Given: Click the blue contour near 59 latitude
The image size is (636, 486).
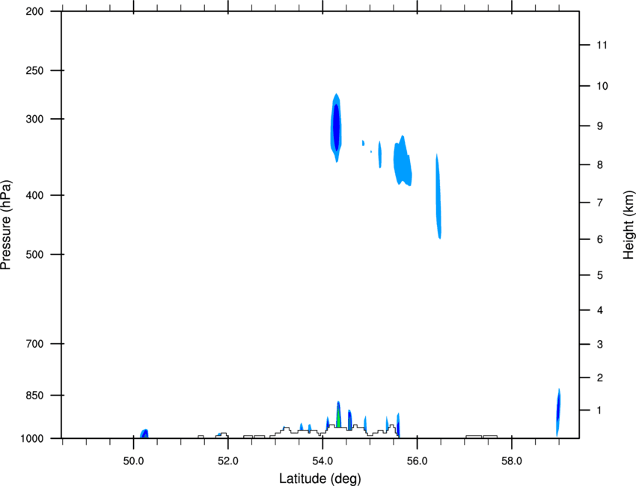Looking at the screenshot, I should pyautogui.click(x=558, y=412).
